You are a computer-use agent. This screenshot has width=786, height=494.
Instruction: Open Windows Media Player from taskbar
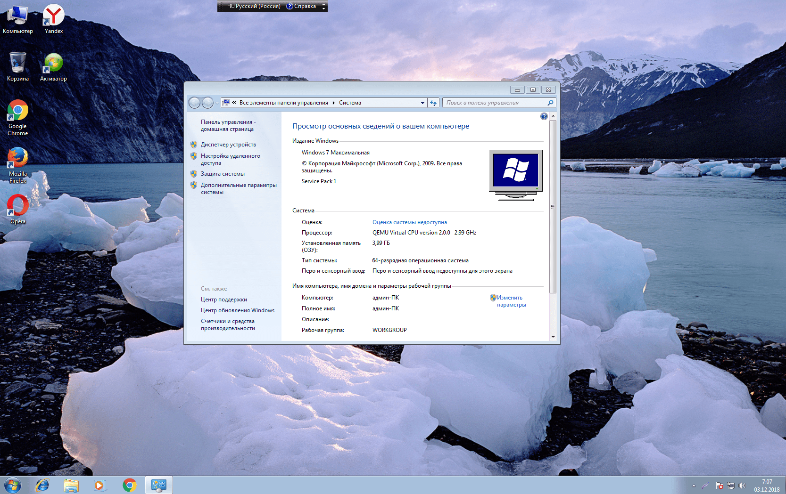[x=99, y=485]
